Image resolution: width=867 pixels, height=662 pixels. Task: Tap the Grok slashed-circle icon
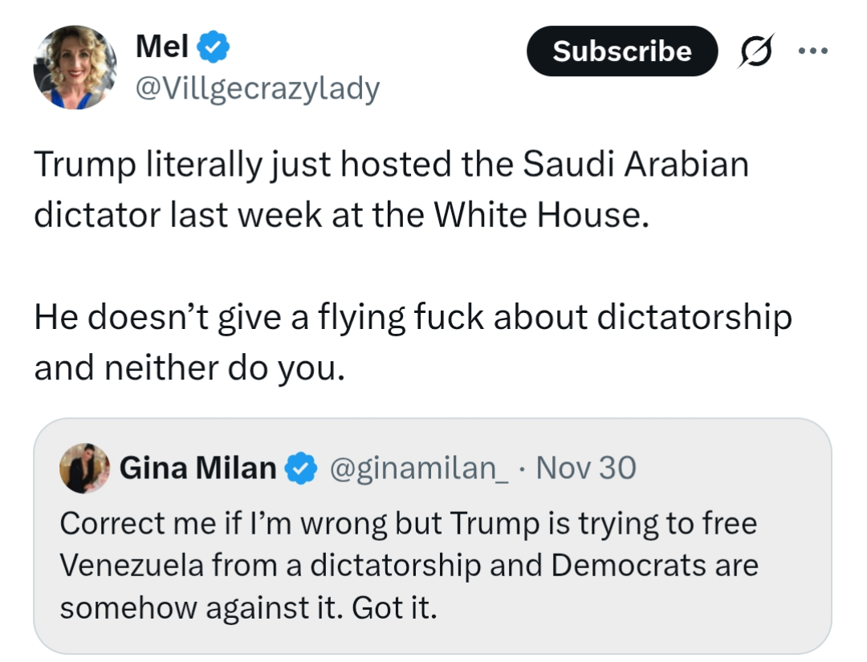point(755,51)
